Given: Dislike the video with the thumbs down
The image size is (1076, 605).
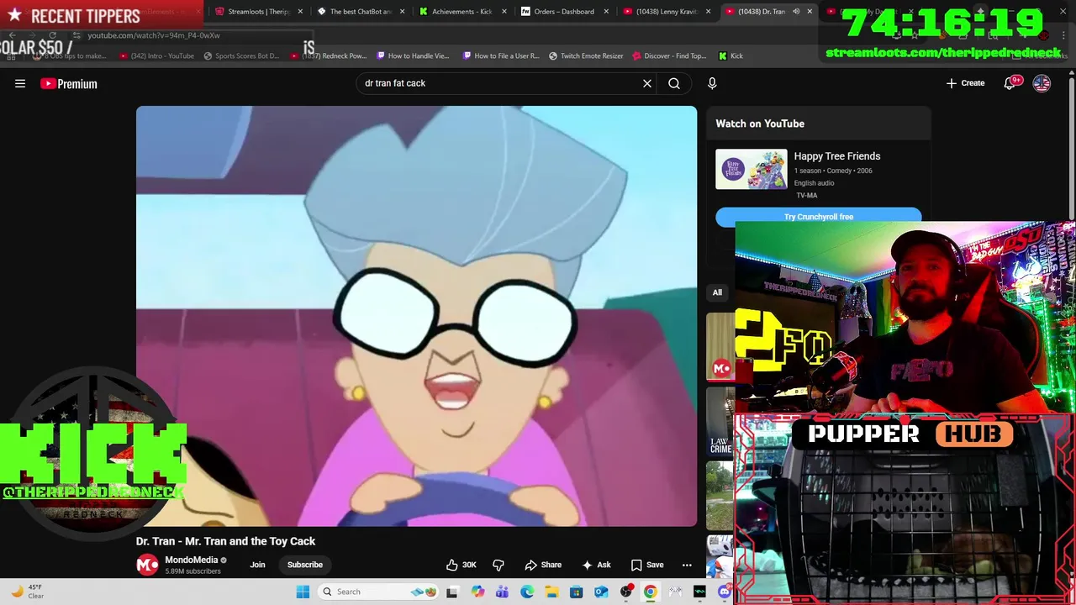Looking at the screenshot, I should (x=498, y=565).
